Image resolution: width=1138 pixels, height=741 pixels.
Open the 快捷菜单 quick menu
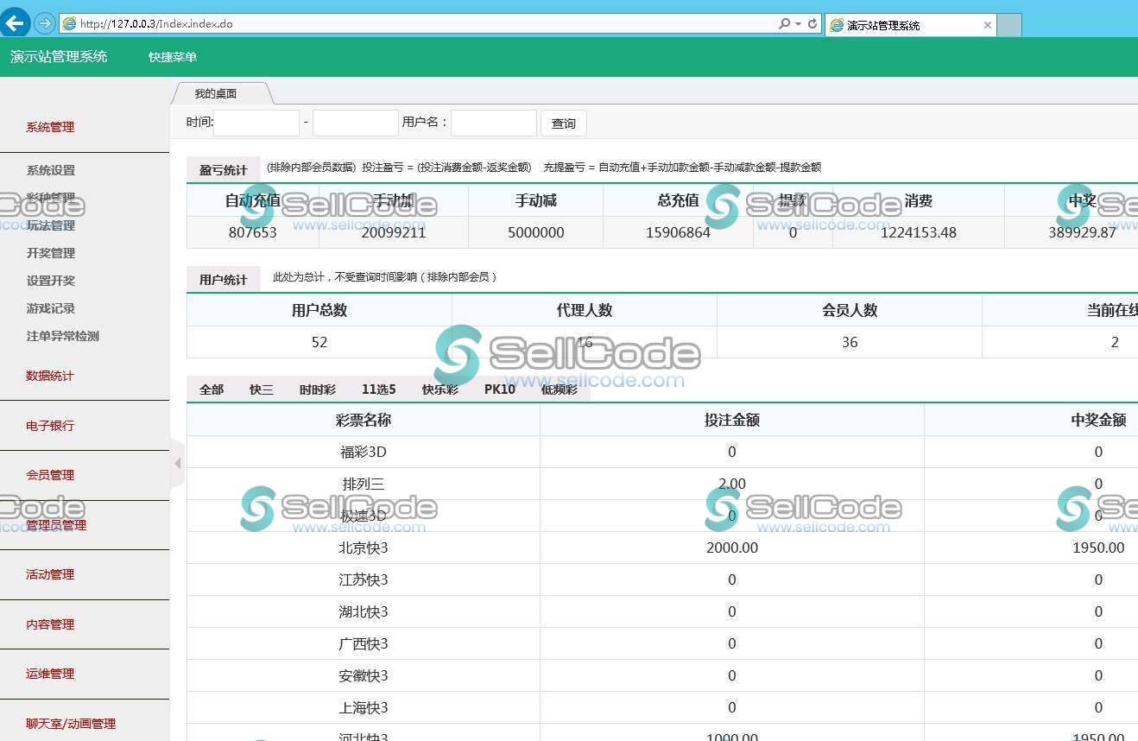[x=171, y=56]
